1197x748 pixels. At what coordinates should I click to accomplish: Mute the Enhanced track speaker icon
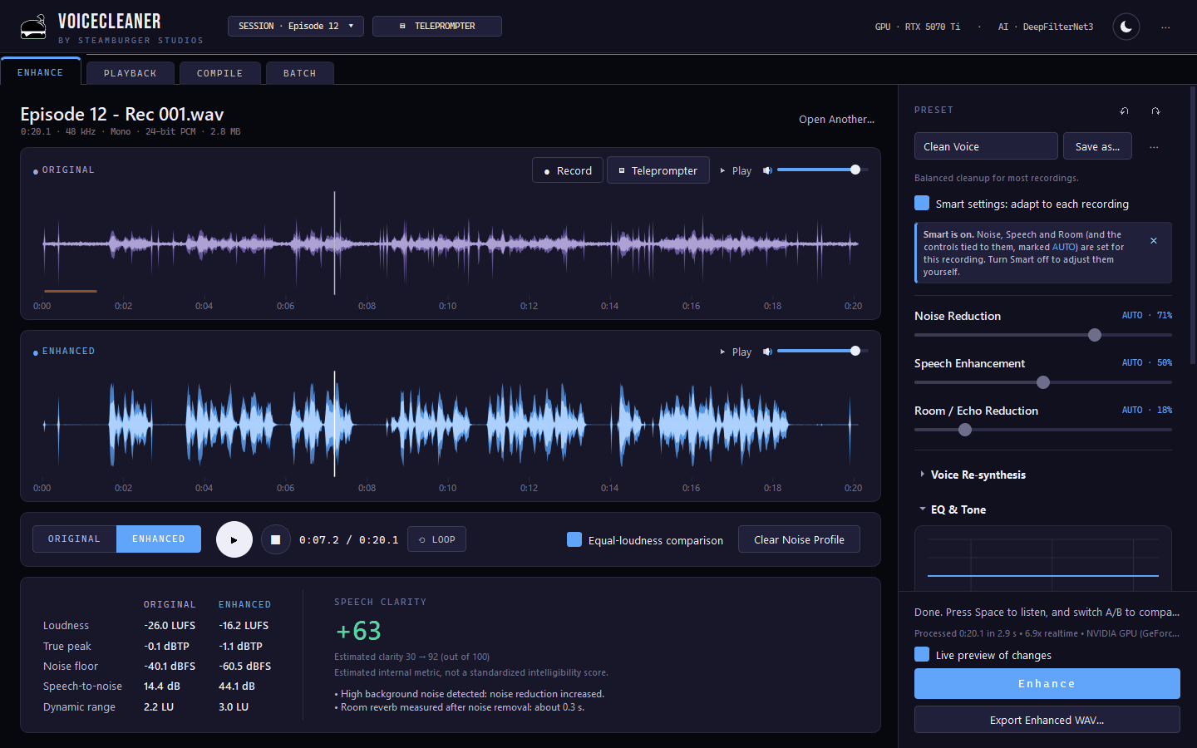tap(767, 352)
